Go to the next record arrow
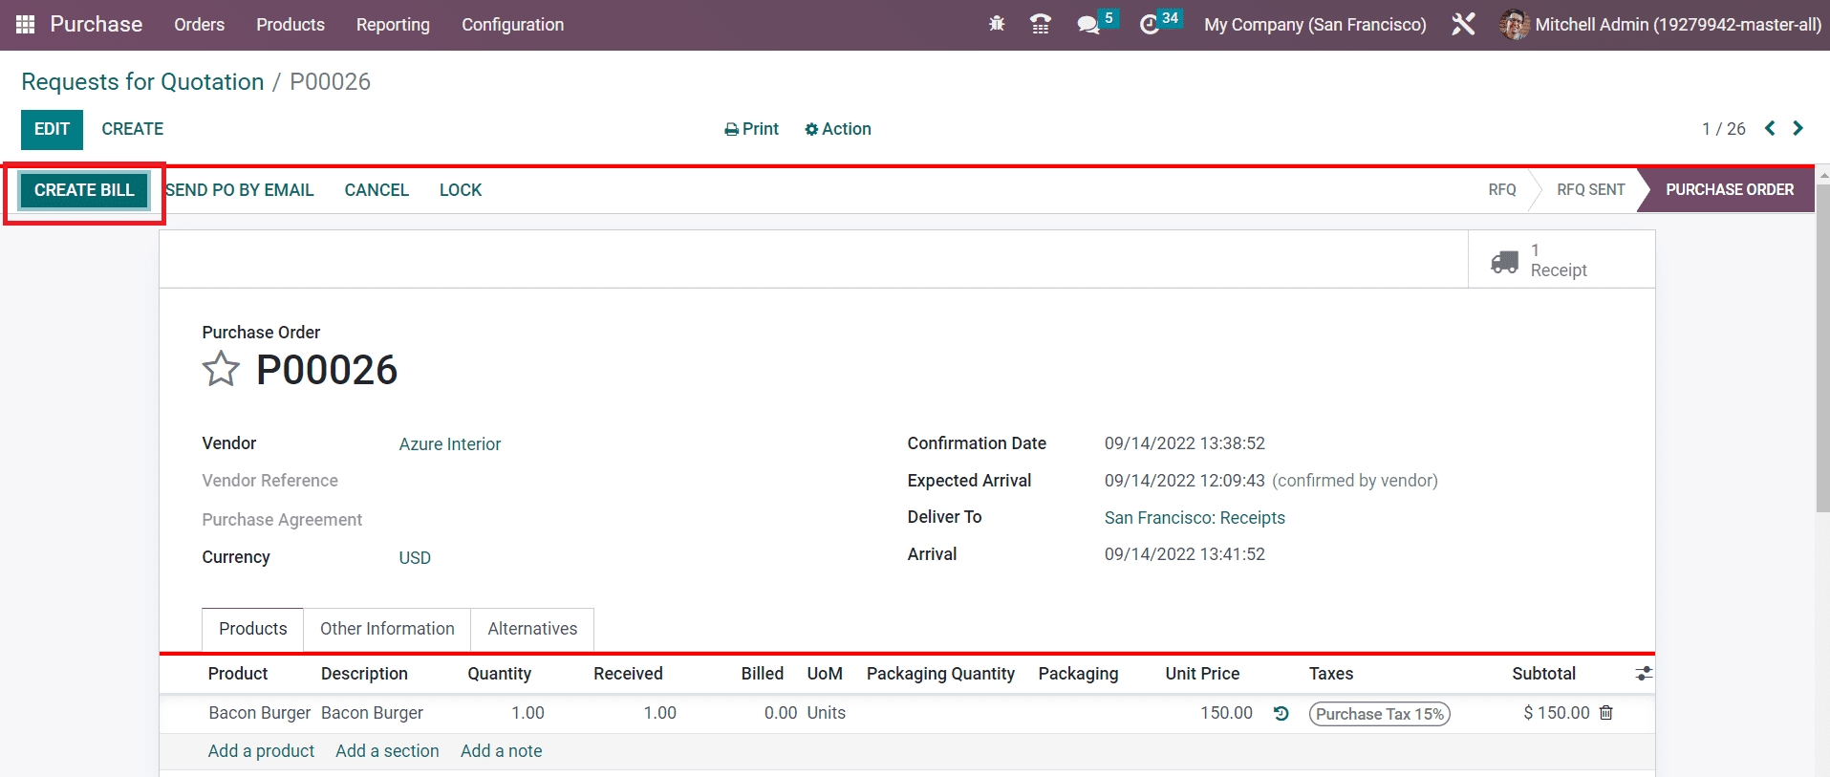 (x=1798, y=129)
